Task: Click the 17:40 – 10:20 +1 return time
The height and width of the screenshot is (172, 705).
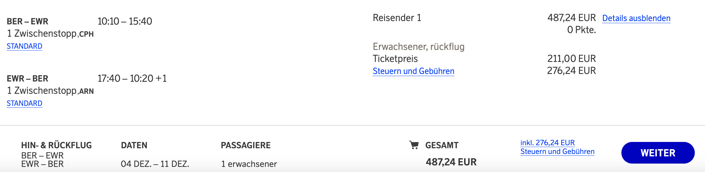Action: pyautogui.click(x=132, y=78)
